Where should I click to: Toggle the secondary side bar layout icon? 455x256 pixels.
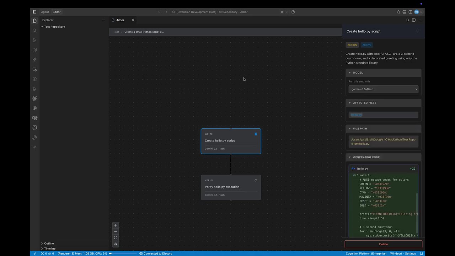tap(410, 12)
